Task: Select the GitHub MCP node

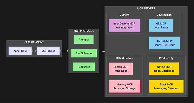Action: click(164, 43)
